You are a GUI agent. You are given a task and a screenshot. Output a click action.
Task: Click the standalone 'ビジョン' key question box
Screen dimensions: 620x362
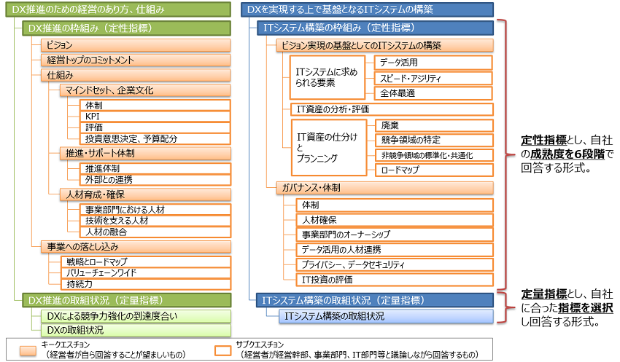tap(136, 45)
